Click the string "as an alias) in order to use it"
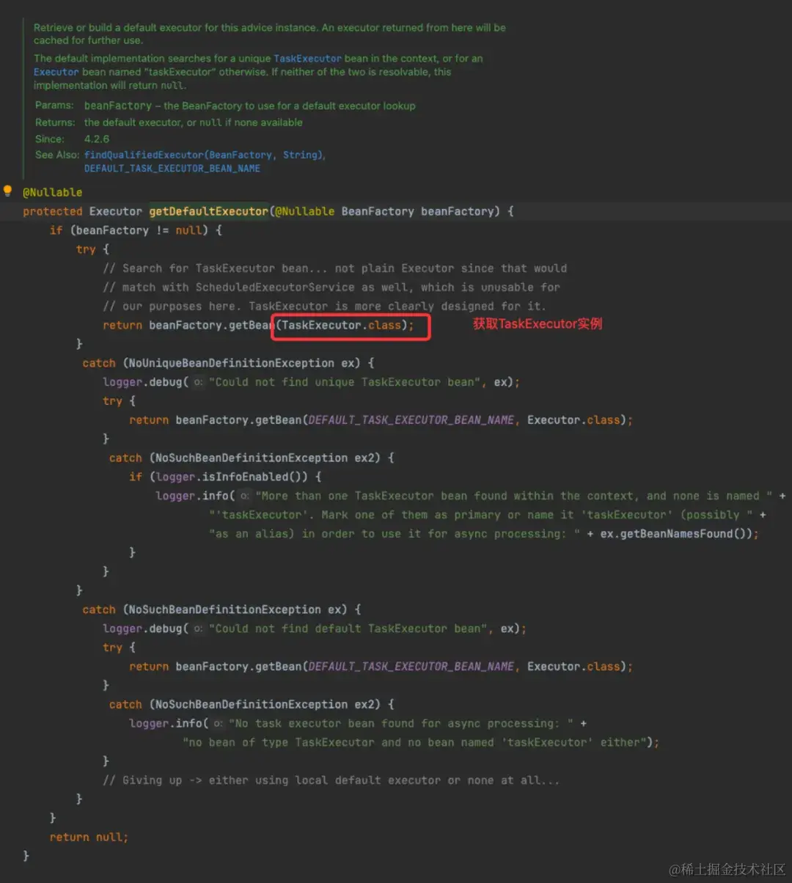 [x=395, y=533]
